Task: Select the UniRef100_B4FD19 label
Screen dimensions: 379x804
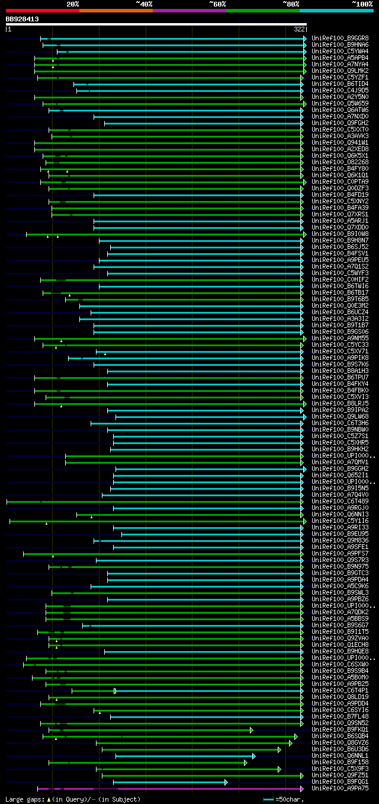Action: 340,194
